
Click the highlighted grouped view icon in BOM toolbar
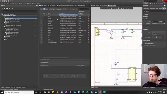(44, 9)
